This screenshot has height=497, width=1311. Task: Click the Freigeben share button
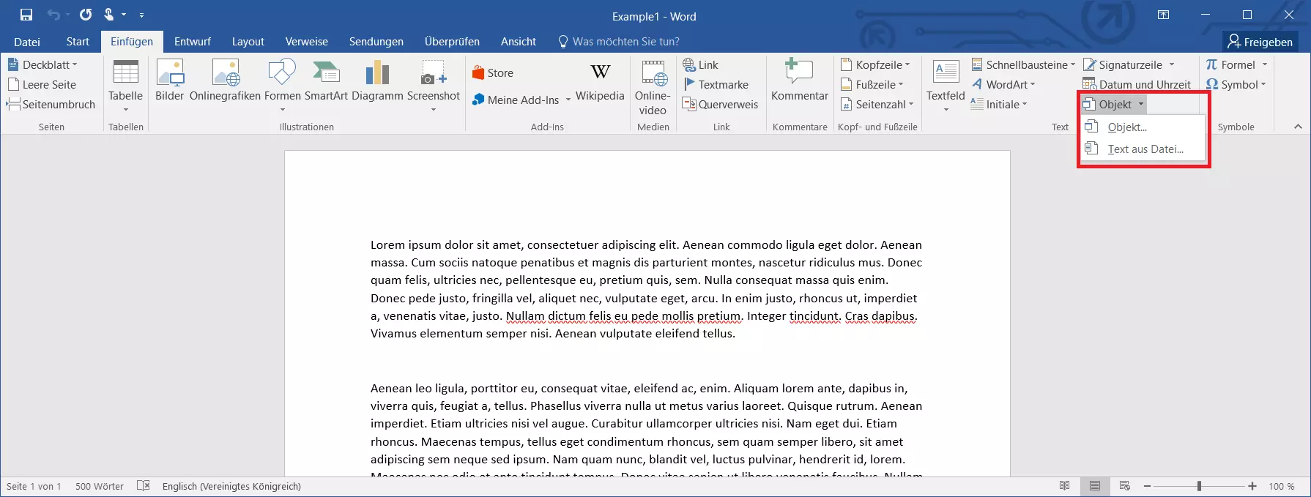(1260, 42)
